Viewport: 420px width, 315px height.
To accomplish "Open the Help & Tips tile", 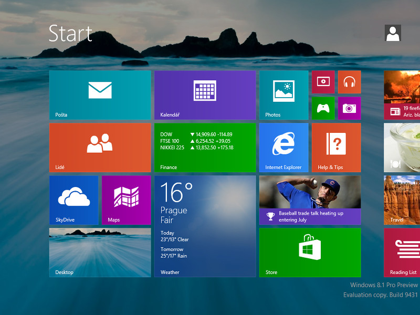I will click(337, 148).
